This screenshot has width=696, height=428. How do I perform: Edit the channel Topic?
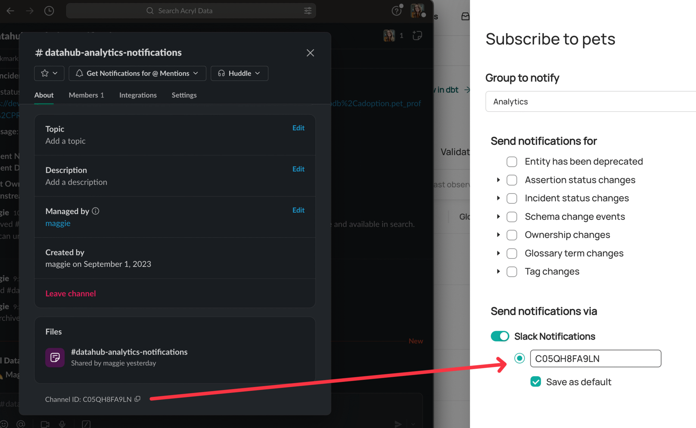(299, 128)
